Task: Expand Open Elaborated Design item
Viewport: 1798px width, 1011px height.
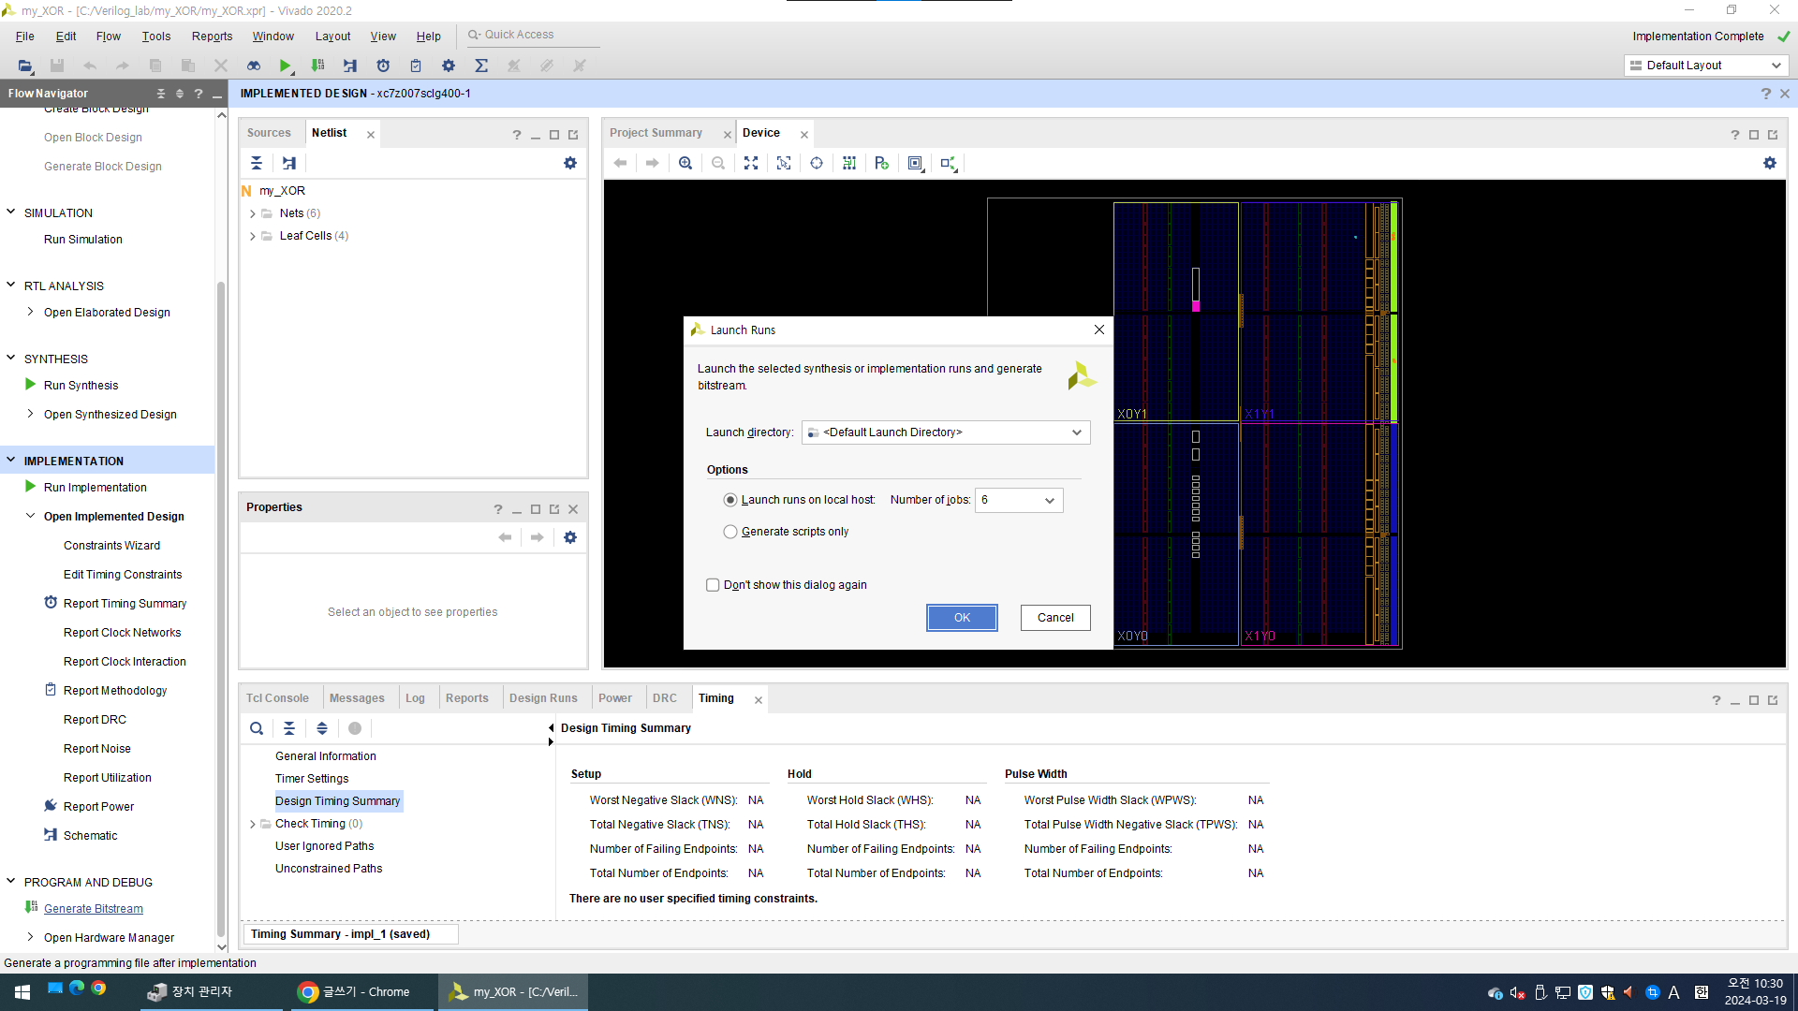Action: click(x=31, y=312)
